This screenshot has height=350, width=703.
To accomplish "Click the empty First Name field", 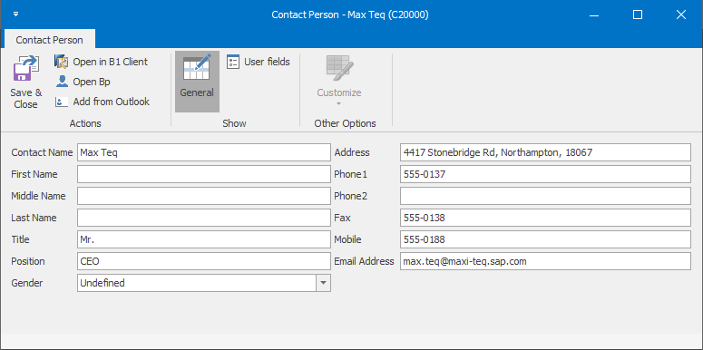I will click(203, 174).
